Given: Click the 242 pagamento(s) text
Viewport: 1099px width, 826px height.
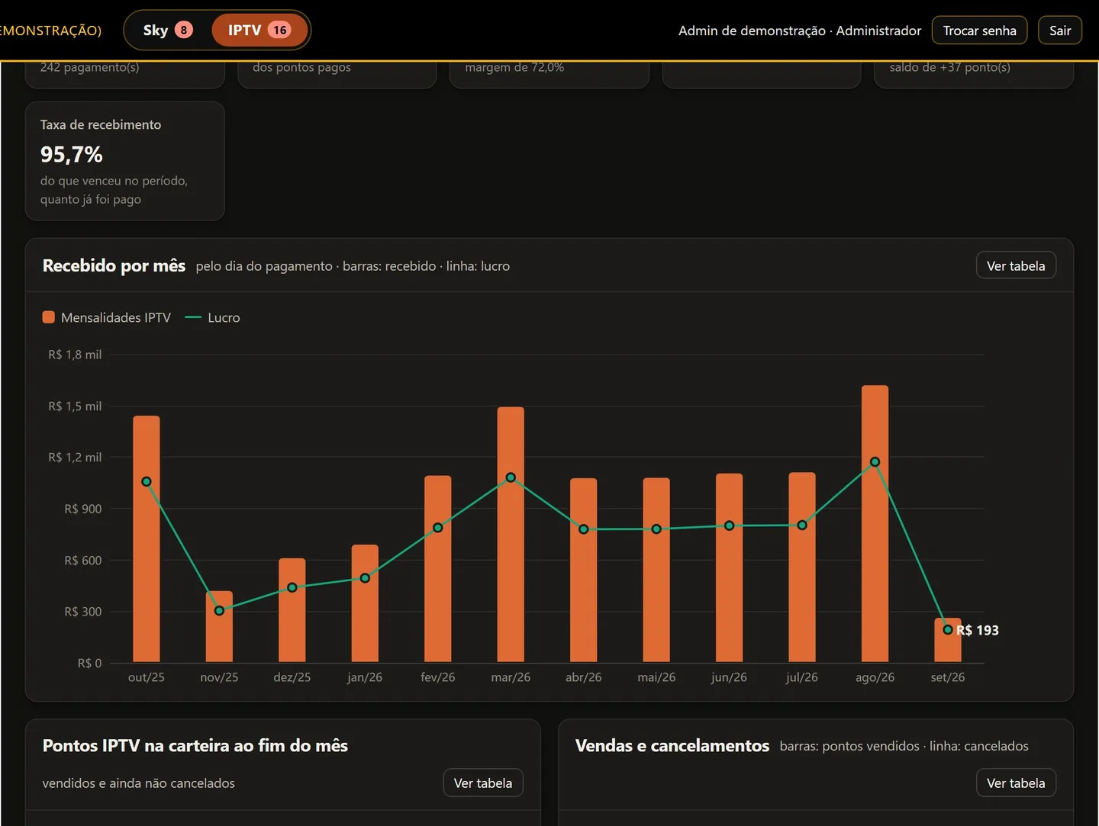Looking at the screenshot, I should pyautogui.click(x=89, y=67).
